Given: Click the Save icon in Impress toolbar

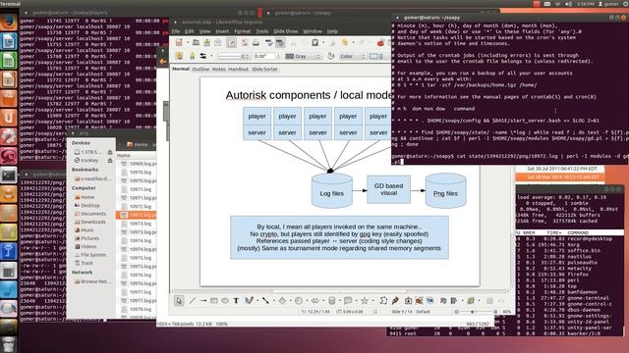Looking at the screenshot, I should pos(207,42).
